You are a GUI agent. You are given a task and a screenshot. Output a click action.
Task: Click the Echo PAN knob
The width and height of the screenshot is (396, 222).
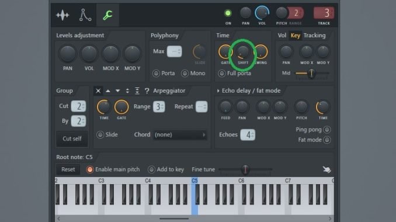(242, 107)
